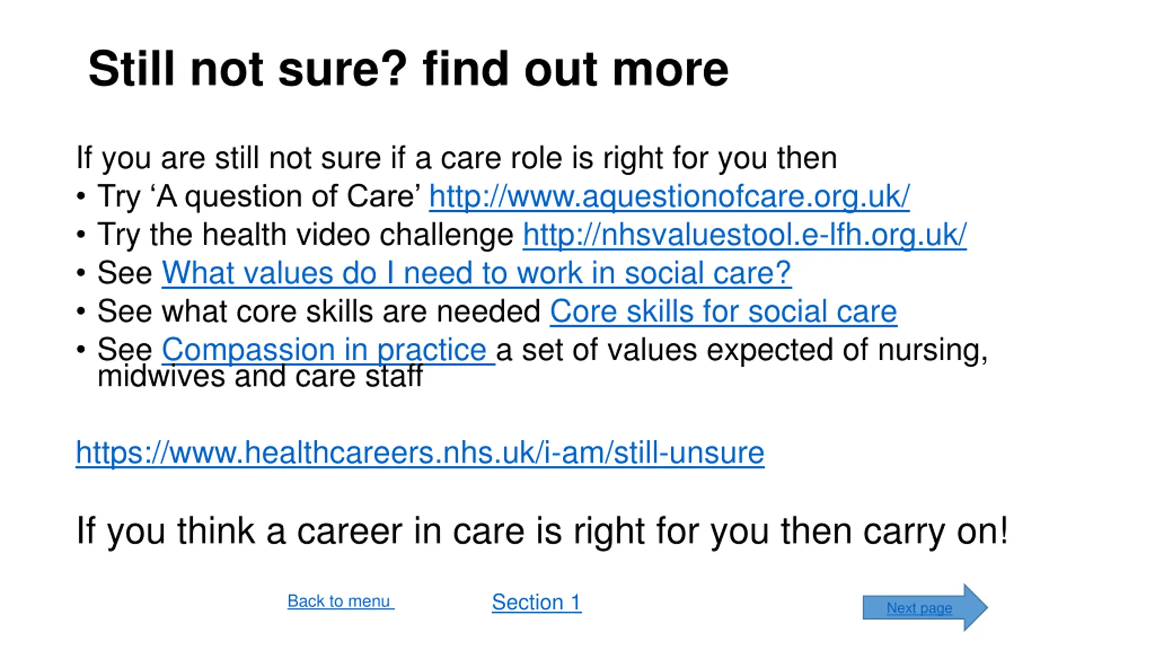
Task: Click the 'midwives and care staff' line
Action: coord(260,376)
